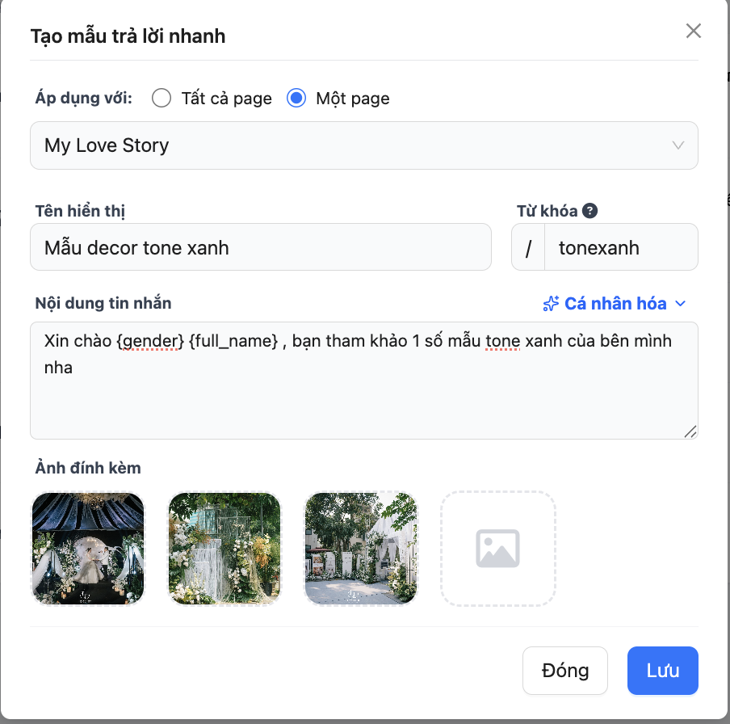Viewport: 730px width, 724px height.
Task: Select the second attached floral photo
Action: pyautogui.click(x=224, y=549)
